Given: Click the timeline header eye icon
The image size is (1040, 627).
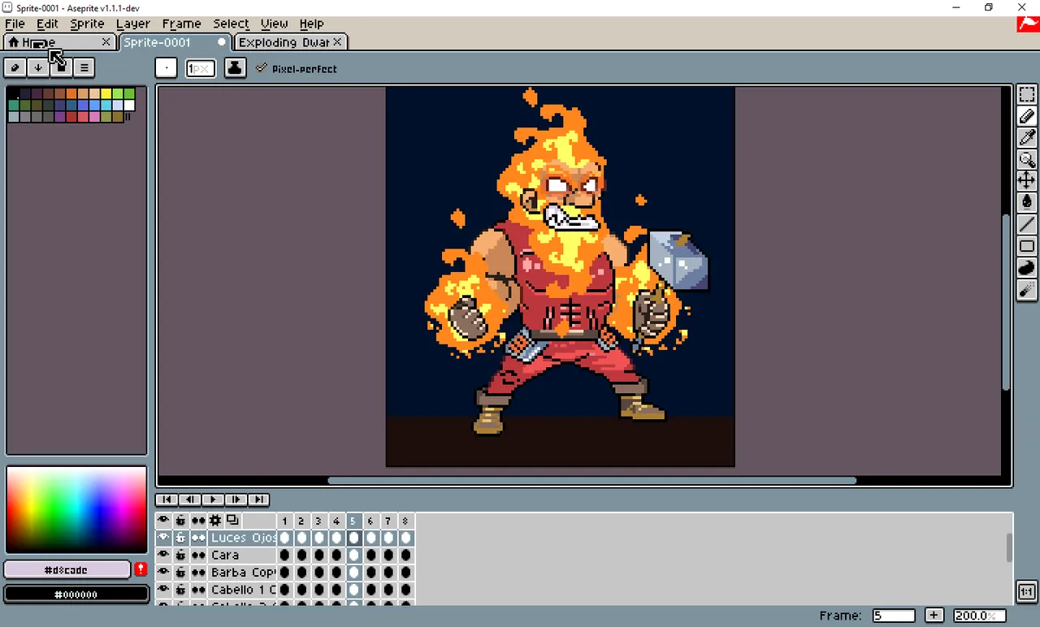Looking at the screenshot, I should point(163,521).
